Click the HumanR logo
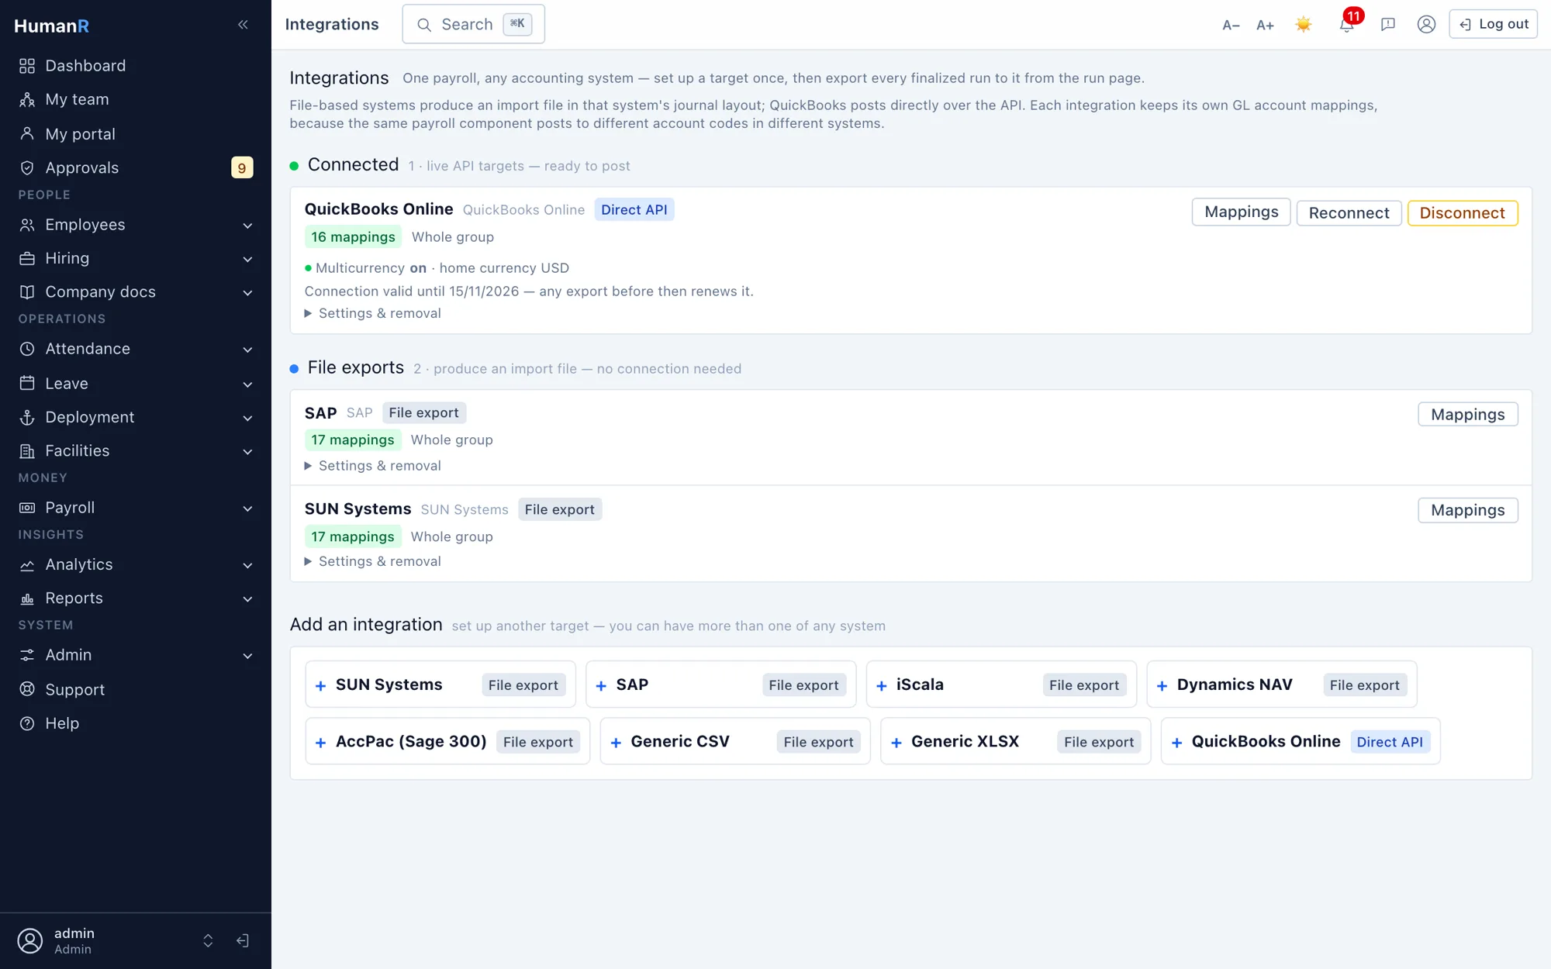The height and width of the screenshot is (969, 1551). click(51, 26)
